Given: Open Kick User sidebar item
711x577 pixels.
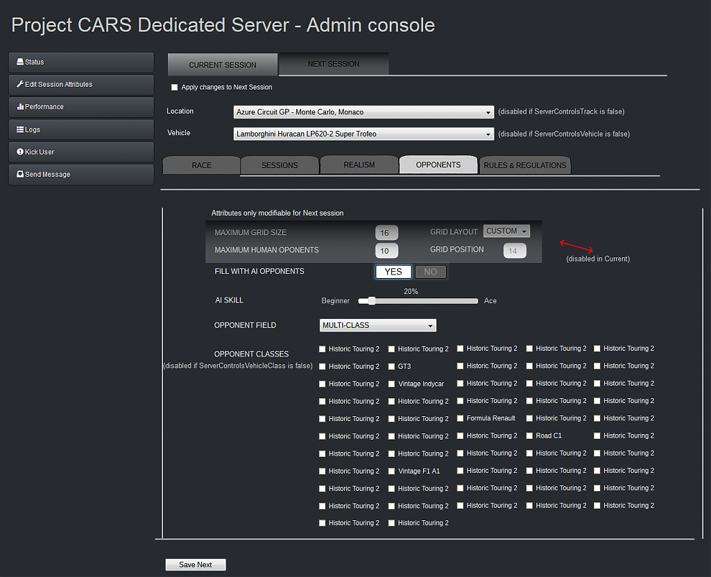Looking at the screenshot, I should [x=80, y=152].
